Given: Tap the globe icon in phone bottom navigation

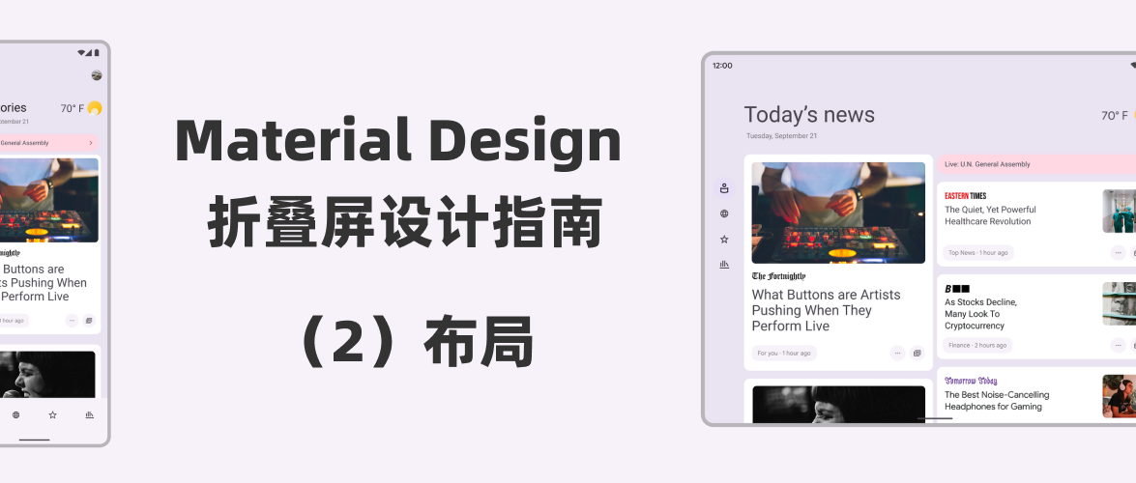Looking at the screenshot, I should pos(15,415).
